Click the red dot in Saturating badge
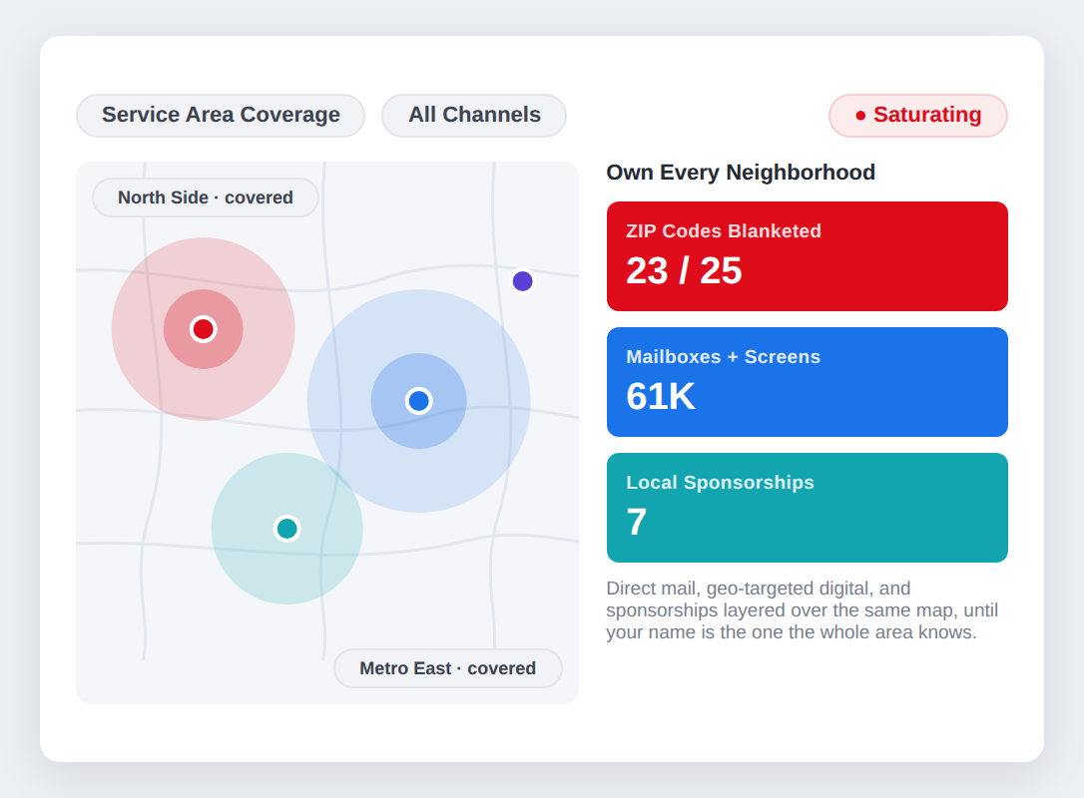This screenshot has height=798, width=1084. pos(860,116)
